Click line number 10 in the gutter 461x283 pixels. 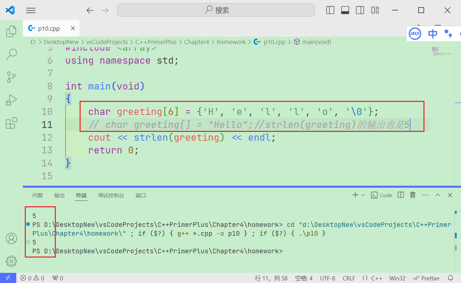[x=47, y=112]
